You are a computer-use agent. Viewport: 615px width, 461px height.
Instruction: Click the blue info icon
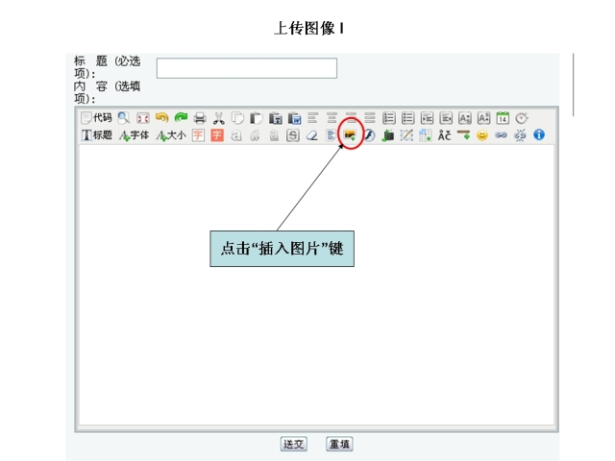(x=538, y=135)
